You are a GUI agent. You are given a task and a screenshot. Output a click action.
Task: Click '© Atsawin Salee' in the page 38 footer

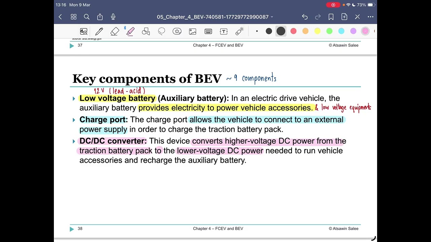point(343,229)
